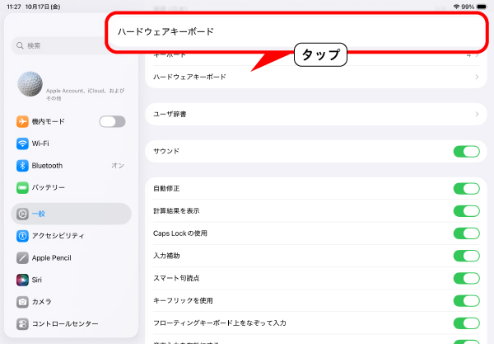Viewport: 494px width, 344px height.
Task: Tap the battery indicator in status bar
Action: point(482,6)
